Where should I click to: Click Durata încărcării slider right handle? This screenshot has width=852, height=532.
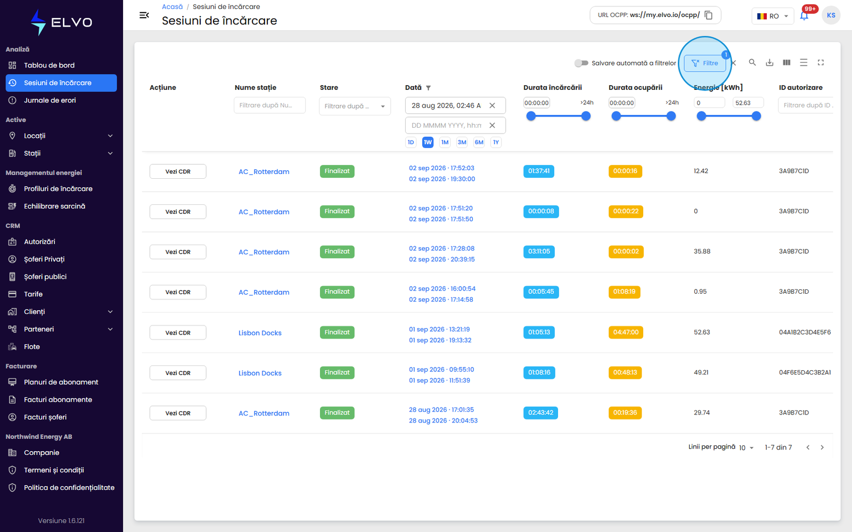coord(586,116)
